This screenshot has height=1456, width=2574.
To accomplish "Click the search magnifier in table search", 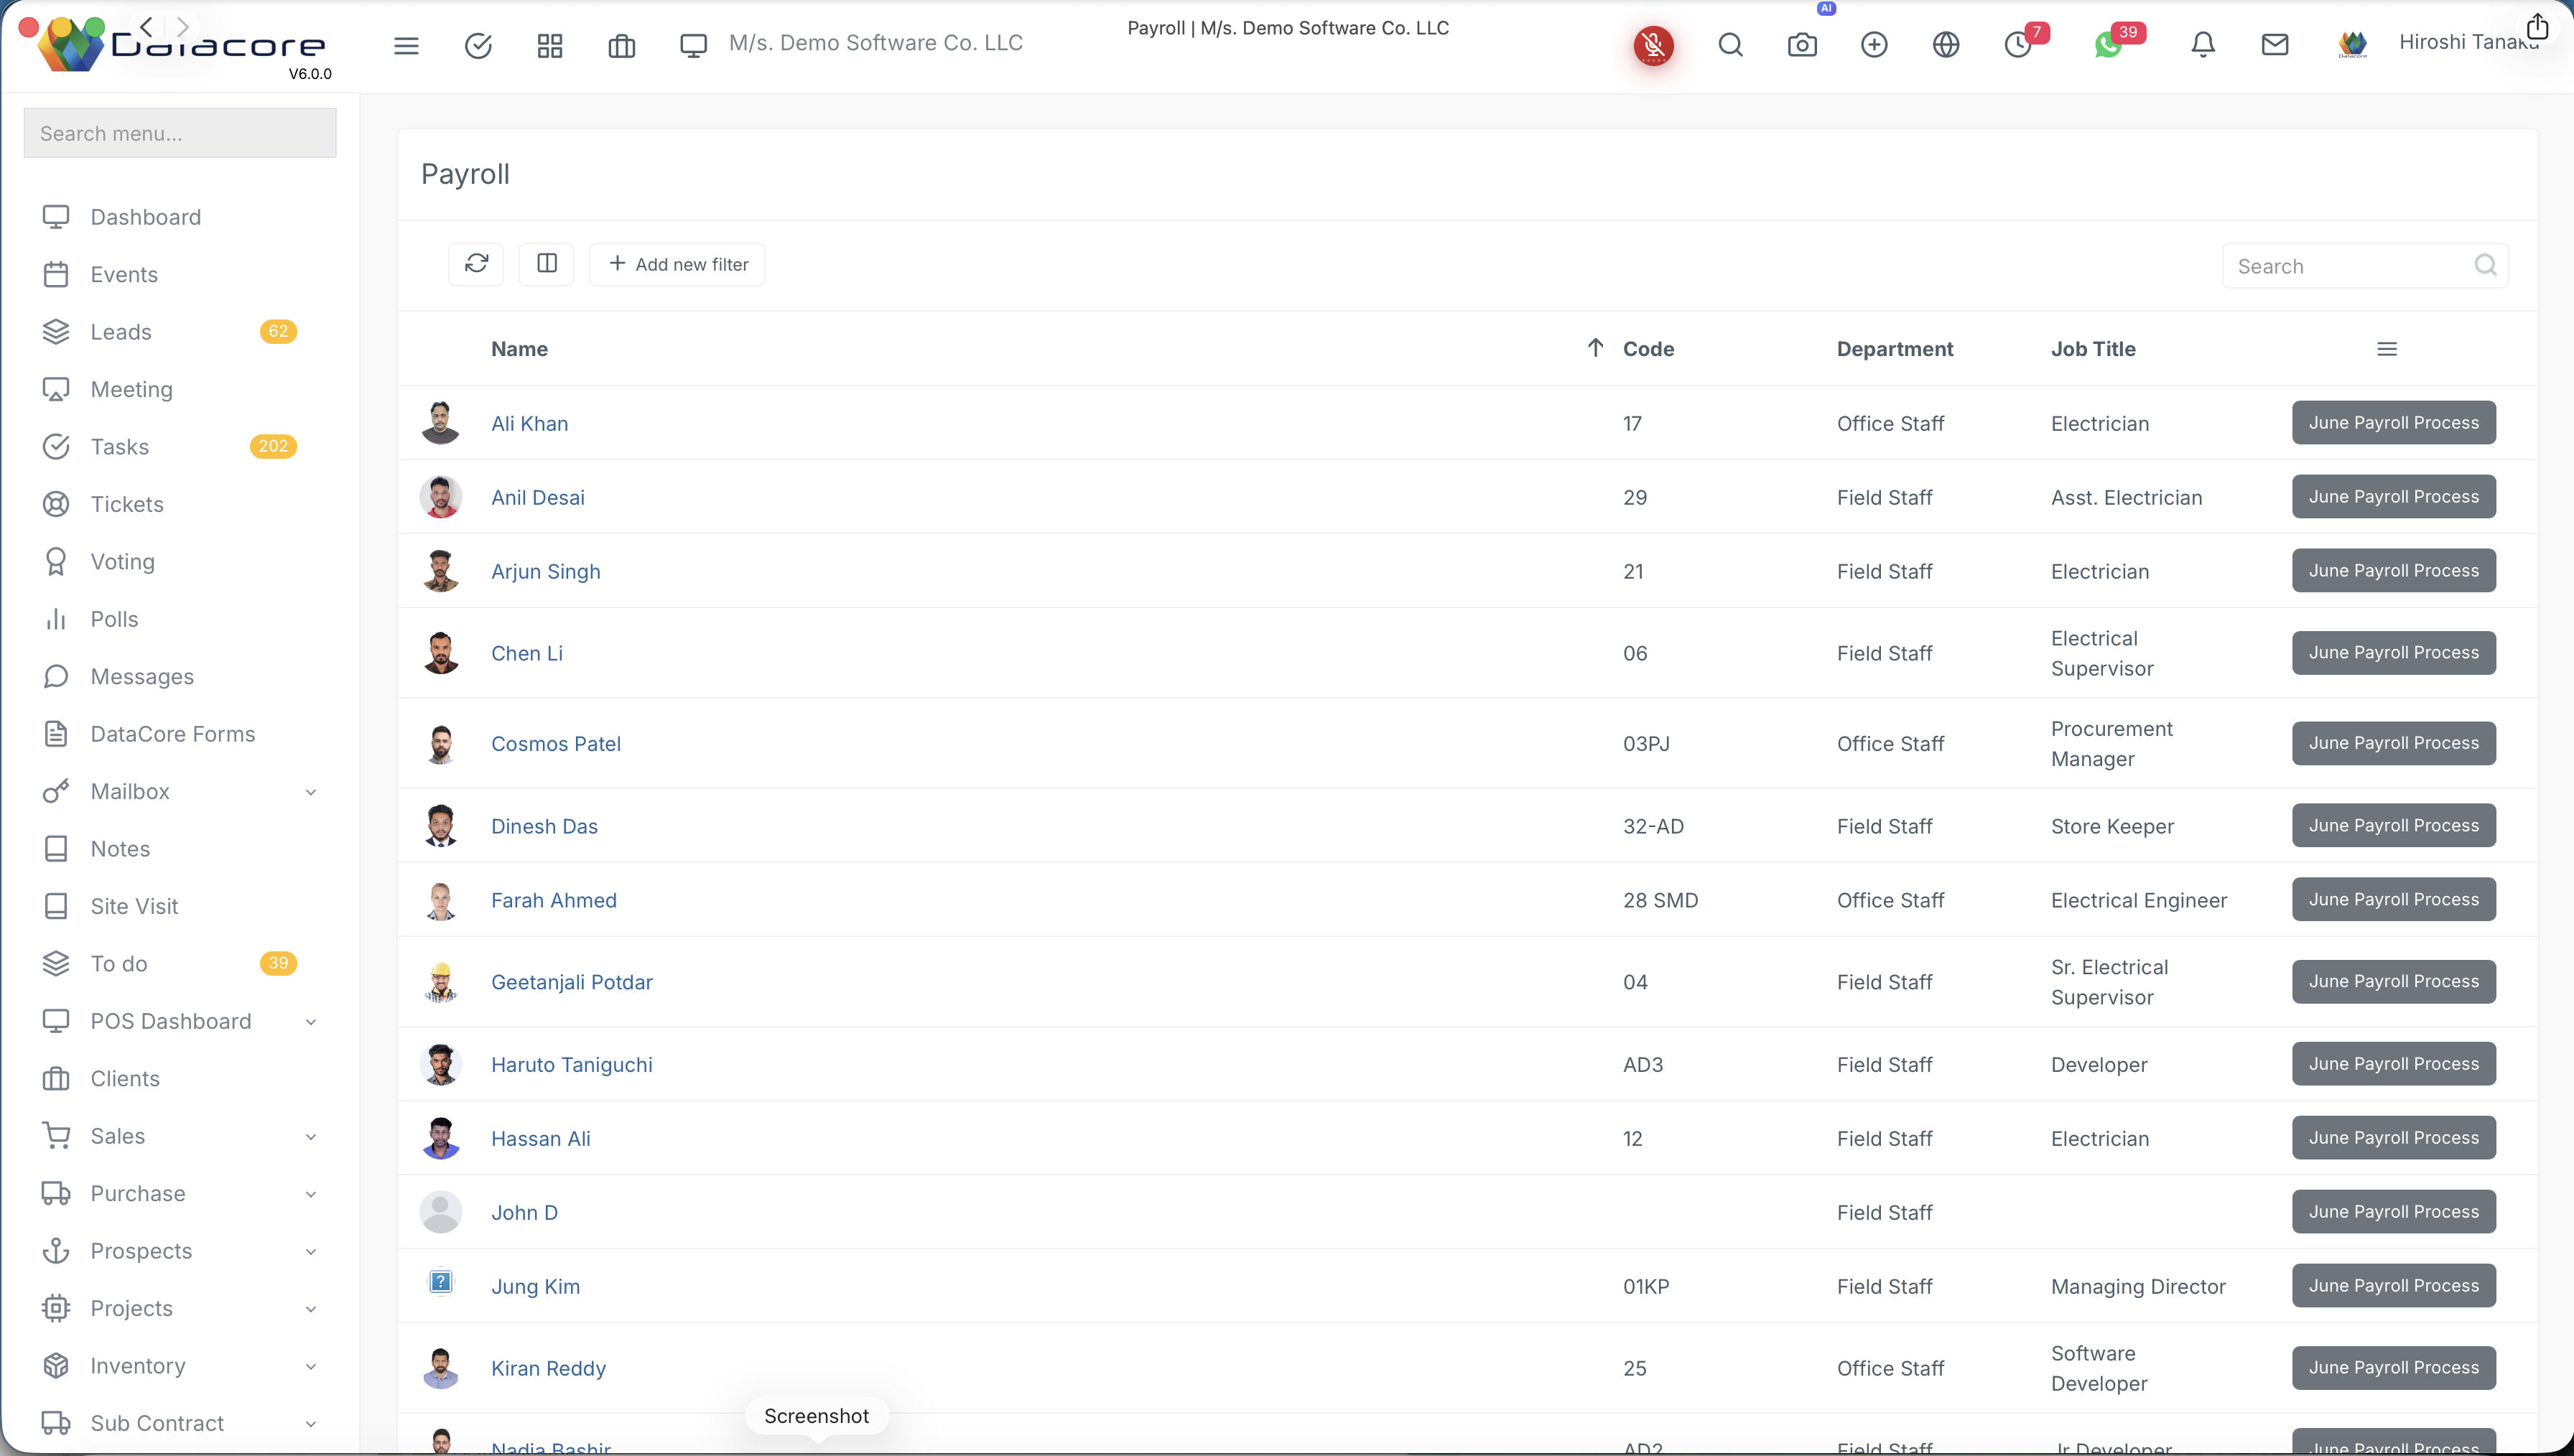I will coord(2485,265).
